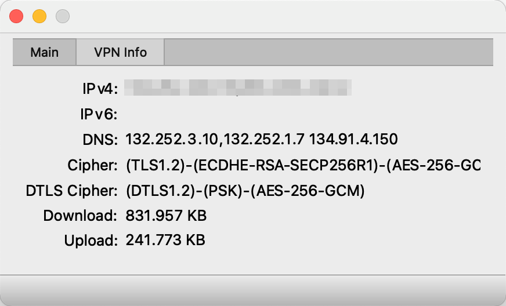Close the VPN statistics window
Screen dimensions: 506x306
[x=16, y=16]
